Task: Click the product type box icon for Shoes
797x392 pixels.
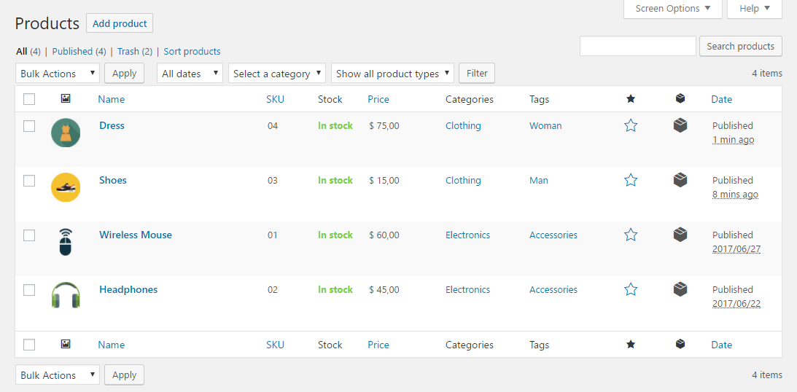Action: (680, 180)
